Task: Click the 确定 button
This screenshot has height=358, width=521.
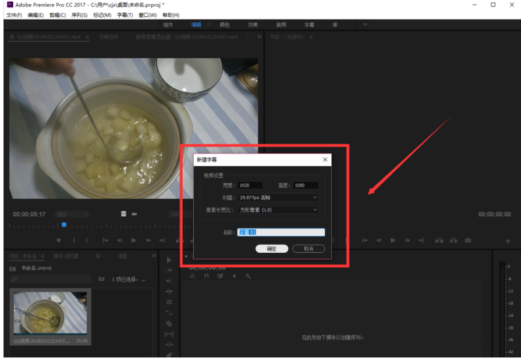Action: coord(272,249)
